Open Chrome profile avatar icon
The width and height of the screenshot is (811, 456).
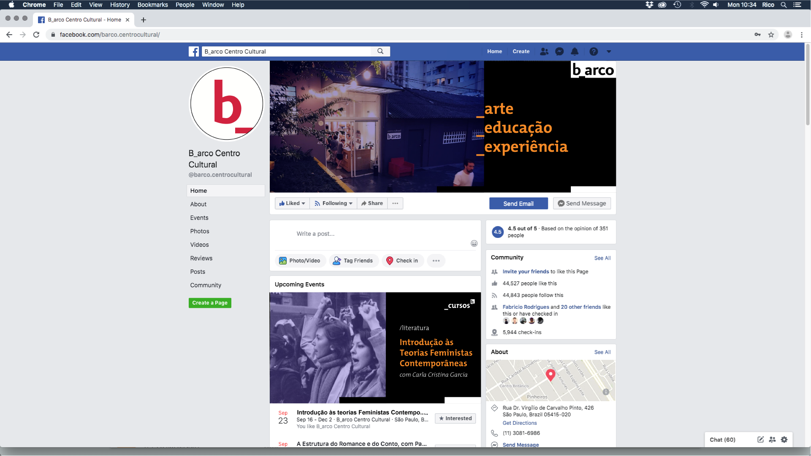pos(788,35)
